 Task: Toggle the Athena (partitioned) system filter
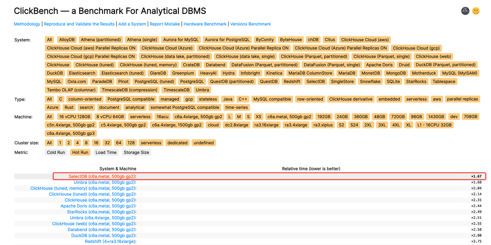[x=101, y=40]
